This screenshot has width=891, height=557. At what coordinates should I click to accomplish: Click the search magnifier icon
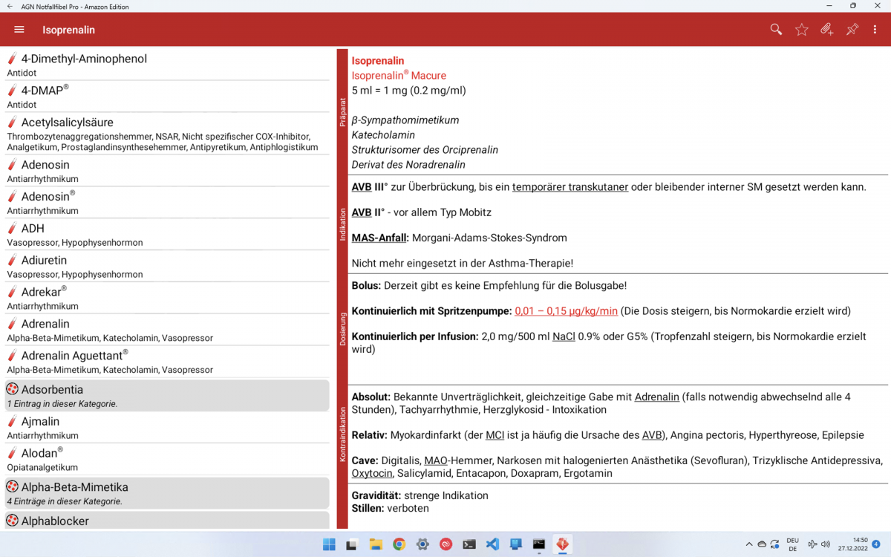(776, 30)
